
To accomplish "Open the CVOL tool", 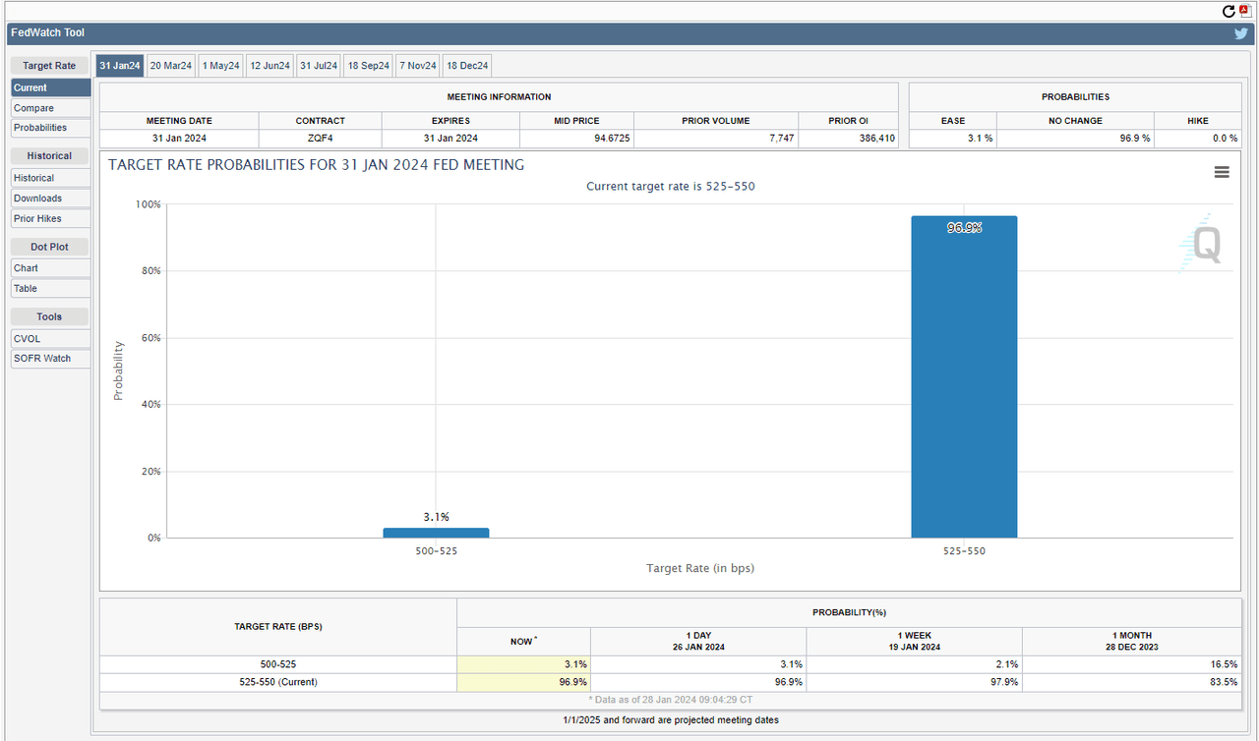I will (x=50, y=338).
